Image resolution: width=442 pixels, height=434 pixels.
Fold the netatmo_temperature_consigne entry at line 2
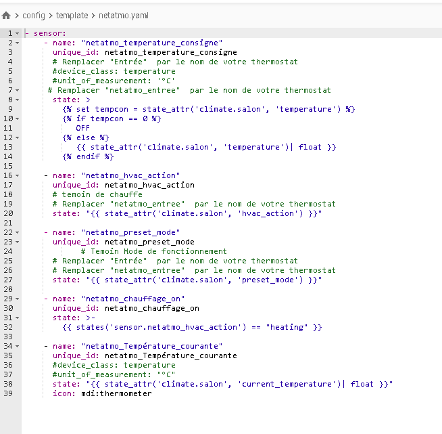coord(17,43)
